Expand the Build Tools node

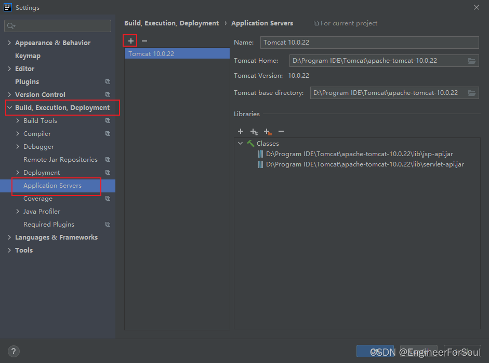pos(18,120)
